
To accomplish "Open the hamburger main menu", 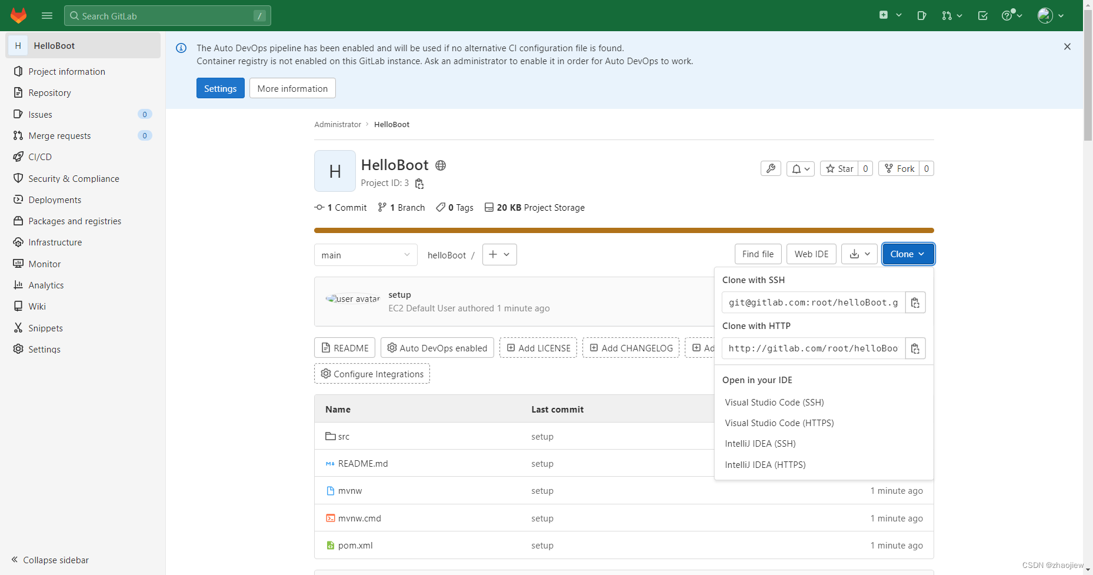I will pyautogui.click(x=47, y=16).
